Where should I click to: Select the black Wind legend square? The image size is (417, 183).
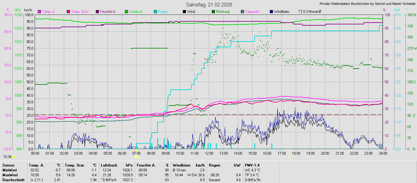point(184,12)
